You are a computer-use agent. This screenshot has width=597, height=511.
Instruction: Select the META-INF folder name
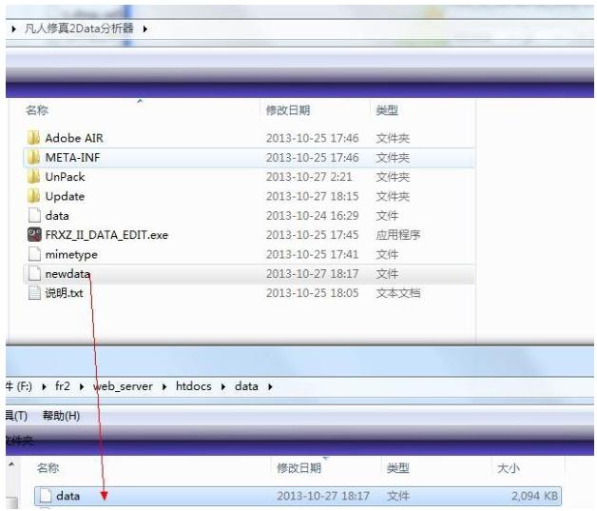click(x=72, y=157)
